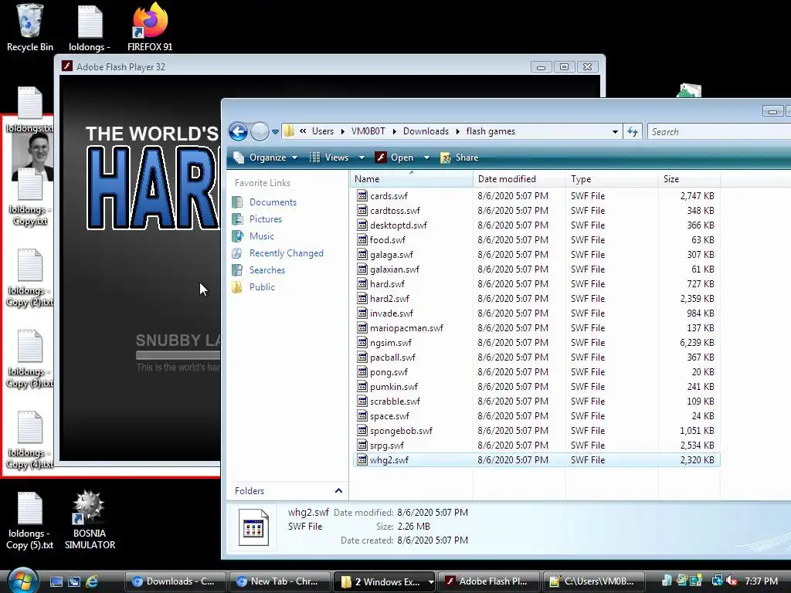Select the cardtoss.swf file icon

[x=362, y=210]
